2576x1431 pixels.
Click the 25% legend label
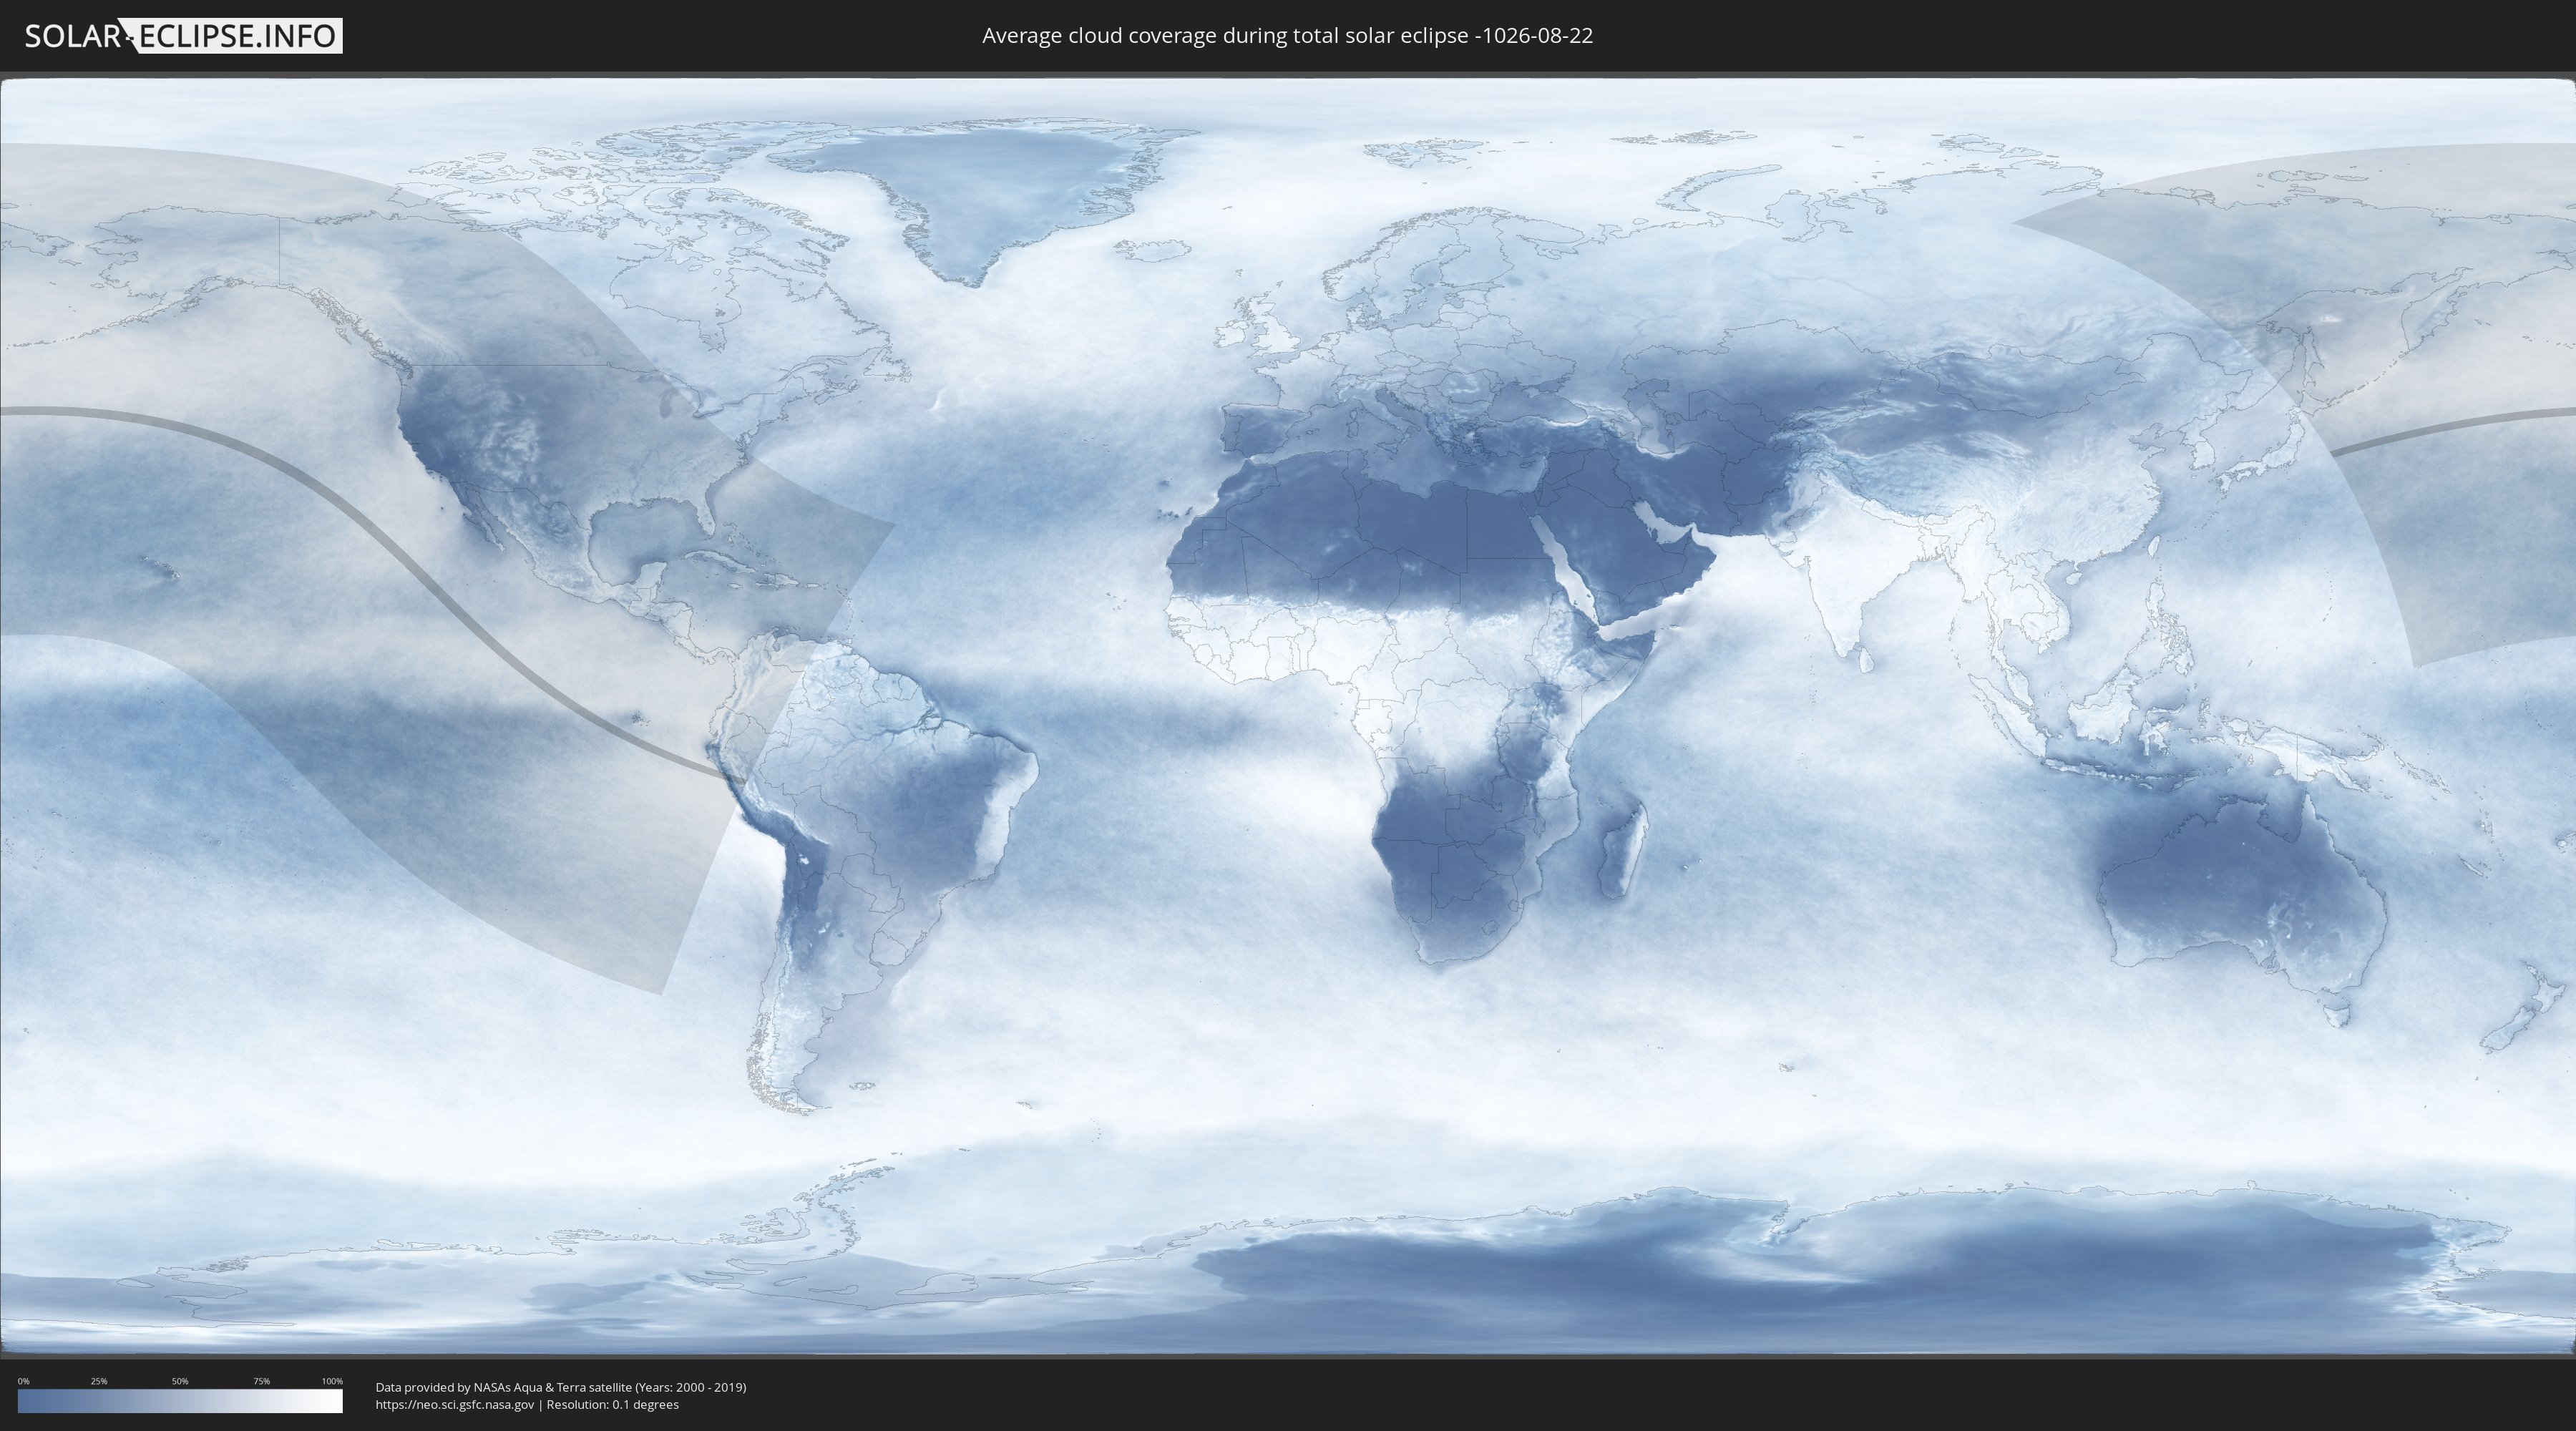(99, 1381)
